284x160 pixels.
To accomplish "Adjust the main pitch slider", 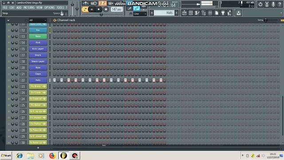I will point(77,8).
